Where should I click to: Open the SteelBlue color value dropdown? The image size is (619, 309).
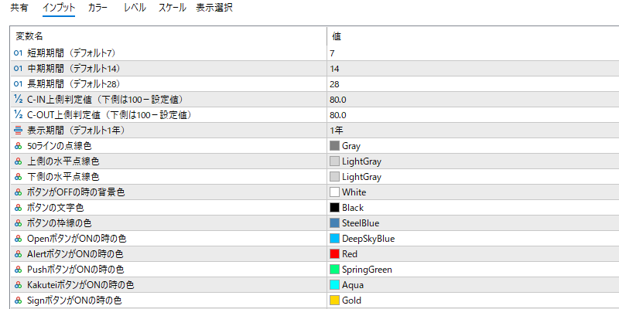[473, 223]
